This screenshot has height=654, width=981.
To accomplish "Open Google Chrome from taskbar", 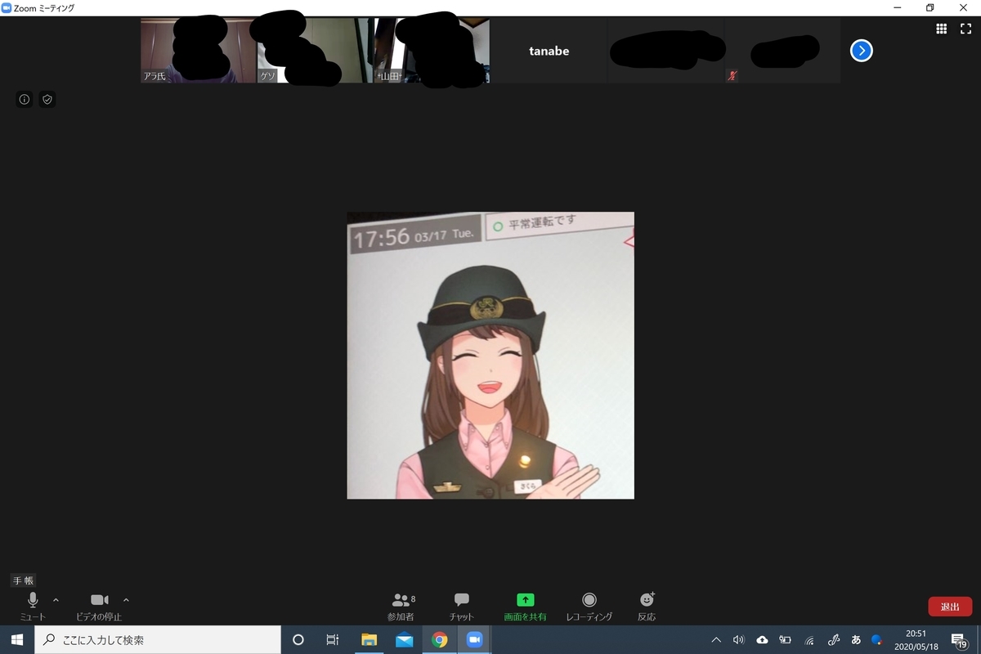I will click(440, 640).
